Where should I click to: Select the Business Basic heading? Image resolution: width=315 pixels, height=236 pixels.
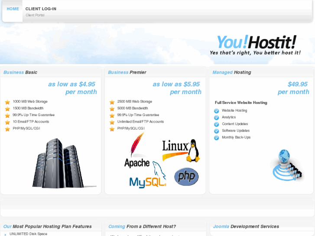[x=20, y=72]
